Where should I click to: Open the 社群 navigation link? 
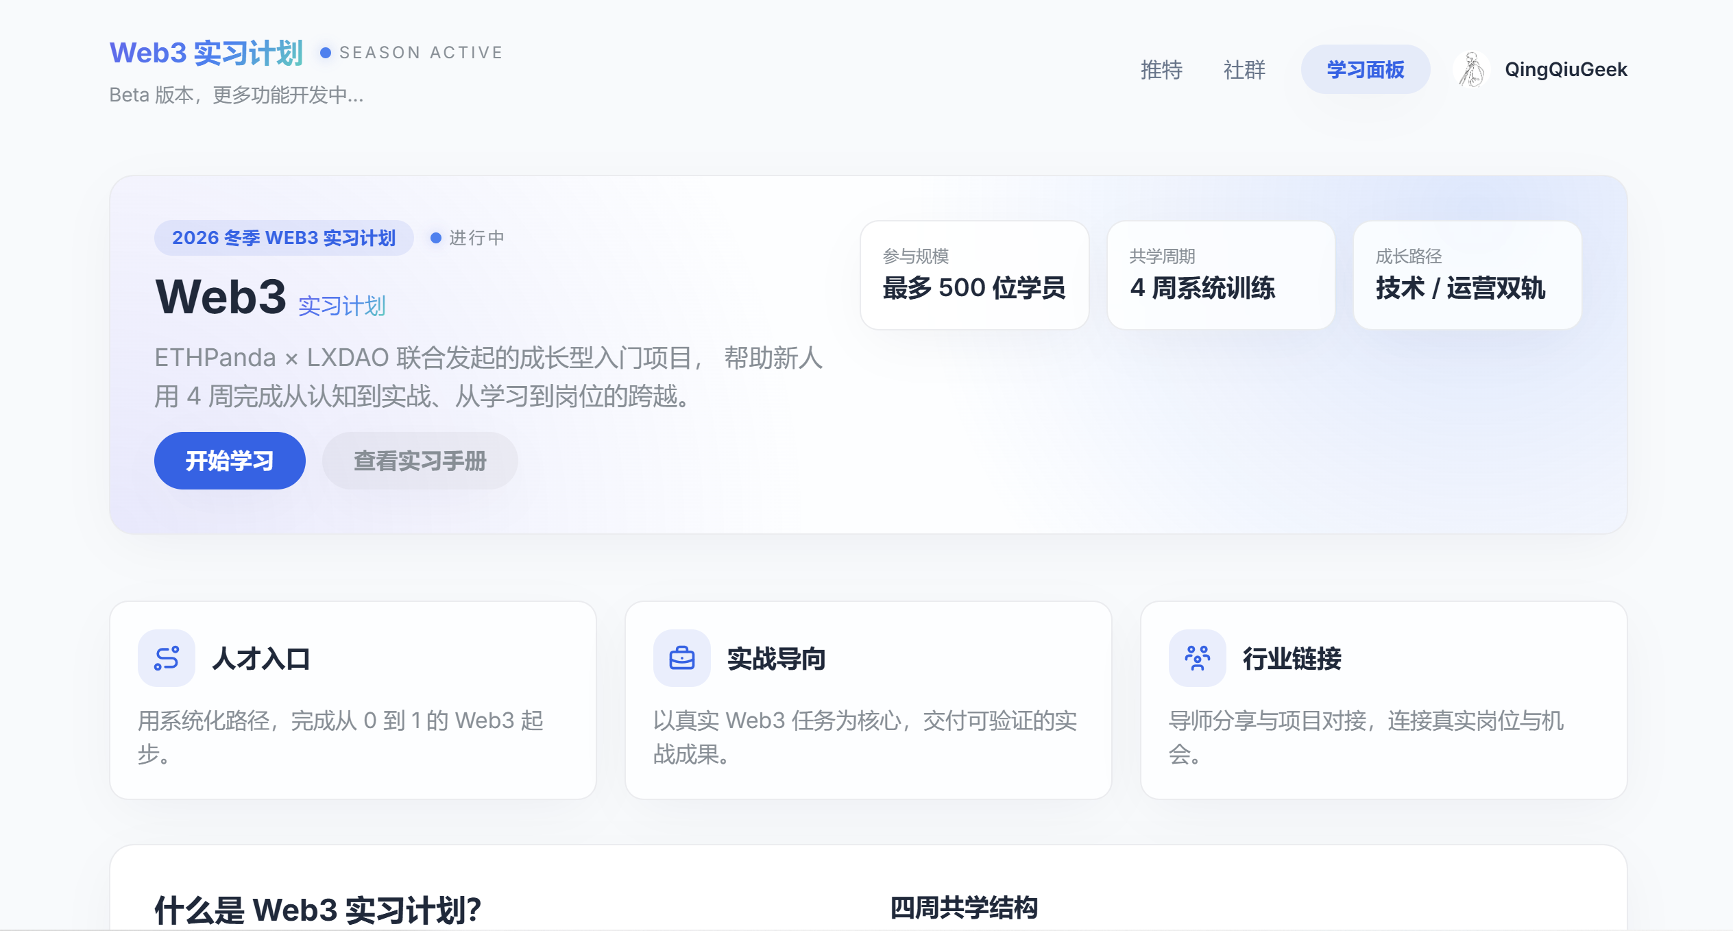click(x=1244, y=70)
